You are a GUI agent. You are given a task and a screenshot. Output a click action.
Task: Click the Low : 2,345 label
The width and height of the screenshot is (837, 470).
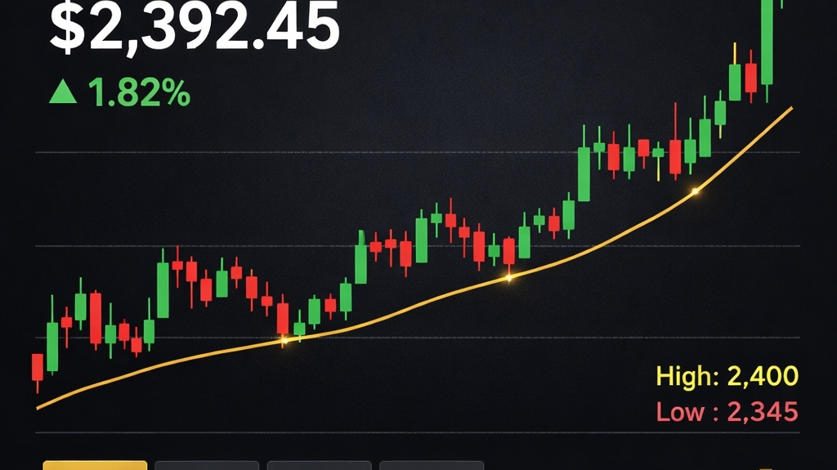(727, 412)
